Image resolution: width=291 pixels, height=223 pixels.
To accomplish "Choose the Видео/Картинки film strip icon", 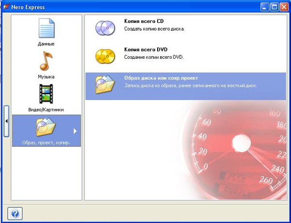I will point(46,94).
